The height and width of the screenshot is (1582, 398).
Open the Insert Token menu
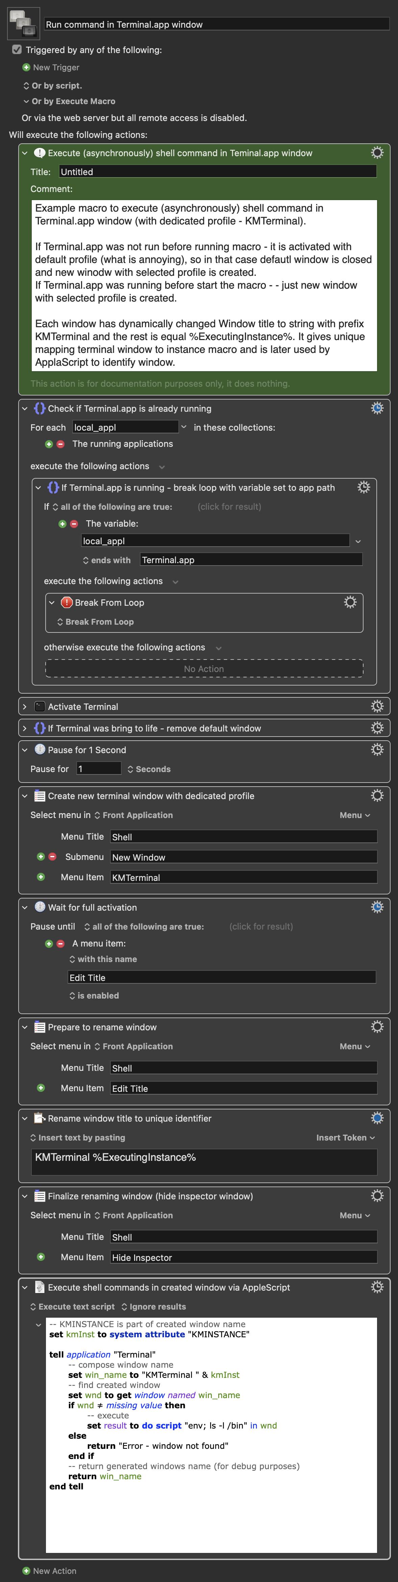pyautogui.click(x=345, y=1138)
